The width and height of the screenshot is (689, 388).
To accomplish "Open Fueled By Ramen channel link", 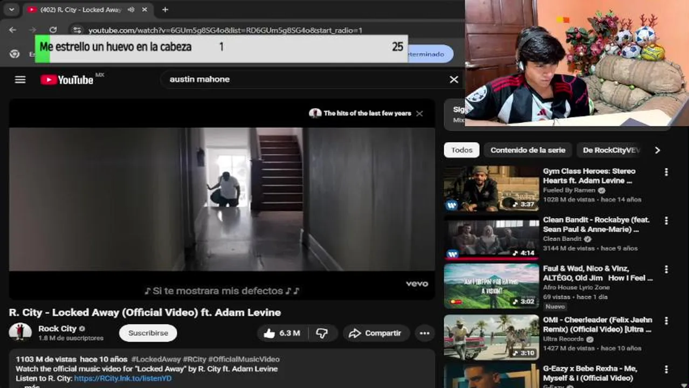I will coord(569,190).
